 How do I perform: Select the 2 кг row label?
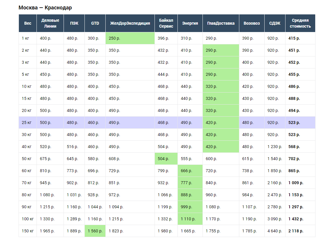25,50
